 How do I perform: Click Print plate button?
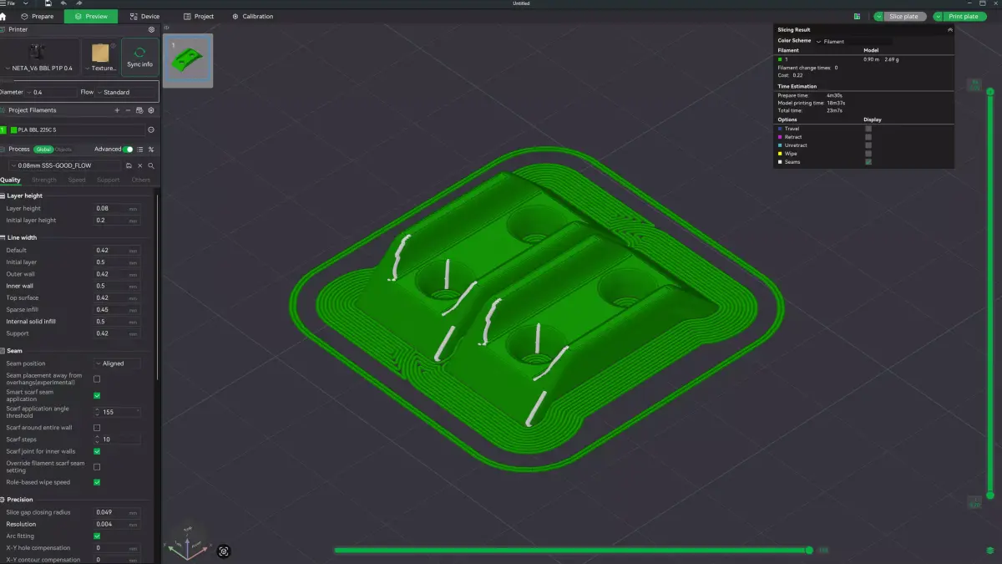pyautogui.click(x=964, y=16)
